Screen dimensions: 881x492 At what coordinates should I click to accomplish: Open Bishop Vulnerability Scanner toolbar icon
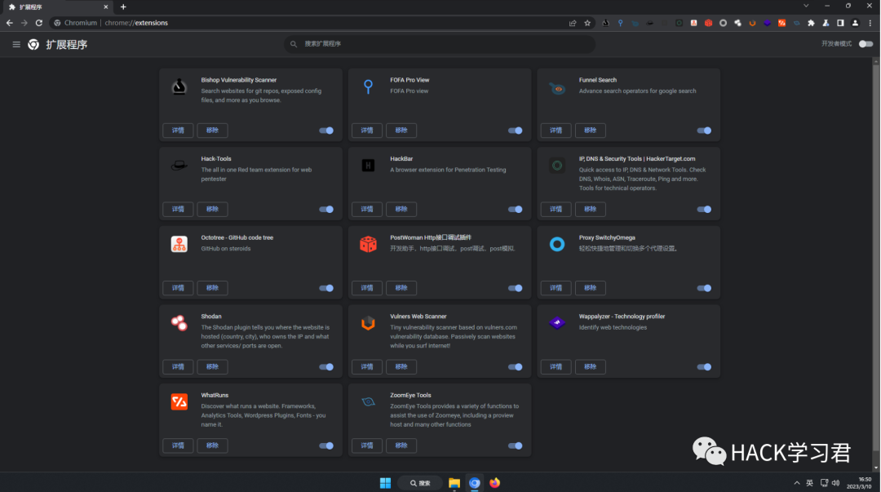click(x=605, y=23)
